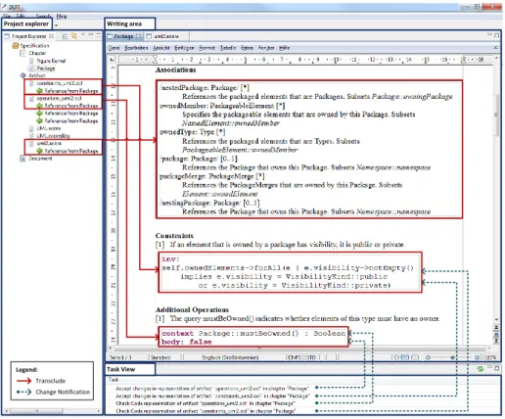The image size is (505, 419).
Task: Select constraints_uml2.ocl artifact
Action: (x=59, y=83)
